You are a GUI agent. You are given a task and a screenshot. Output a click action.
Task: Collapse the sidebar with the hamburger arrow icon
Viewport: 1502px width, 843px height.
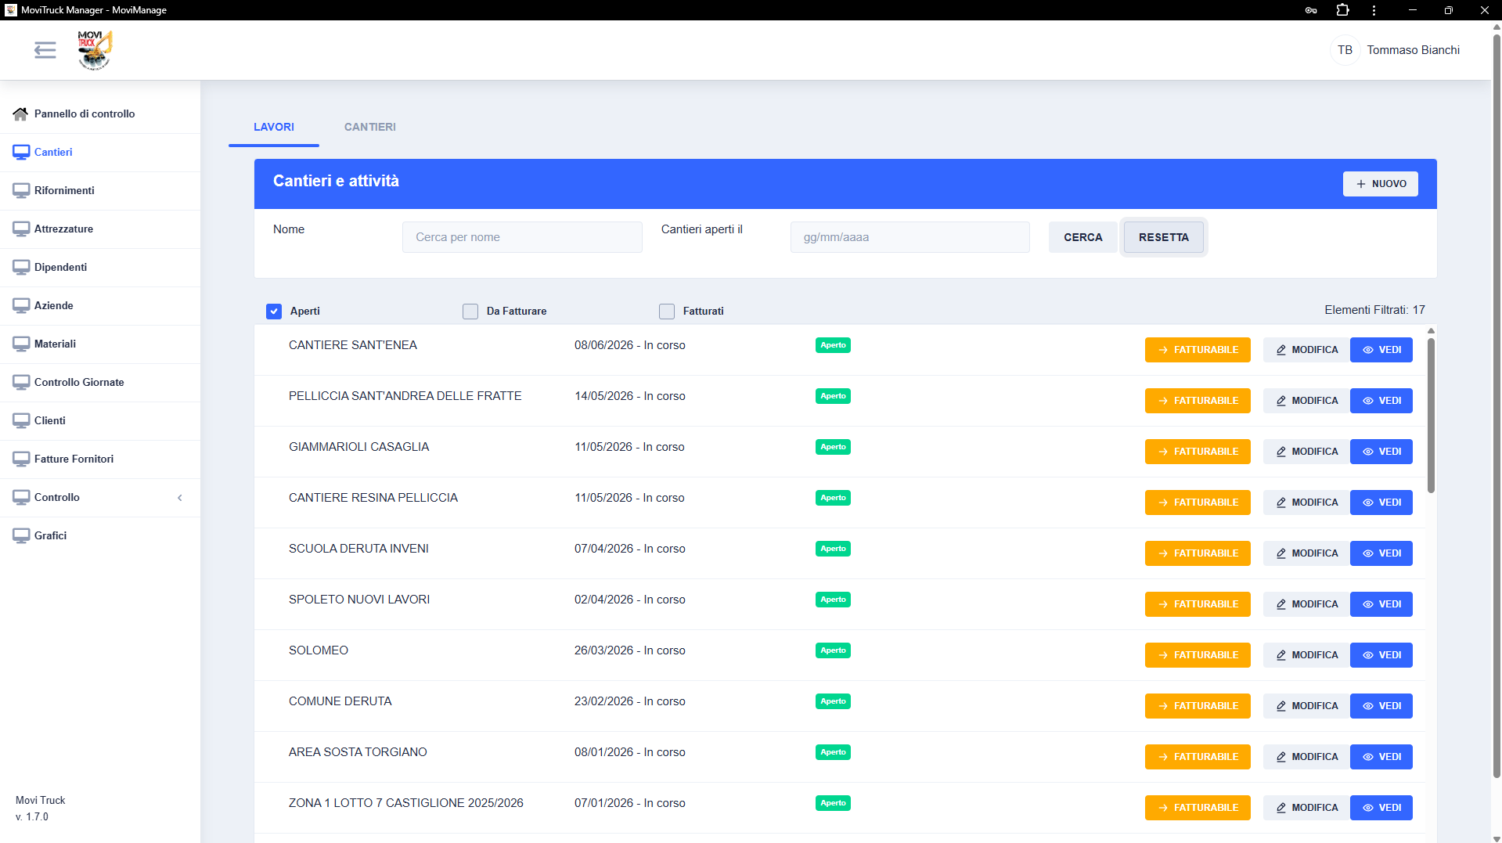click(45, 50)
